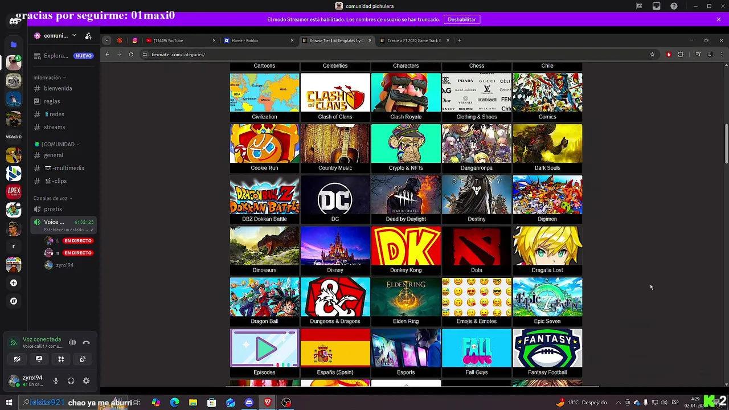729x410 pixels.
Task: Open Microsoft Edge from the taskbar
Action: tap(174, 403)
